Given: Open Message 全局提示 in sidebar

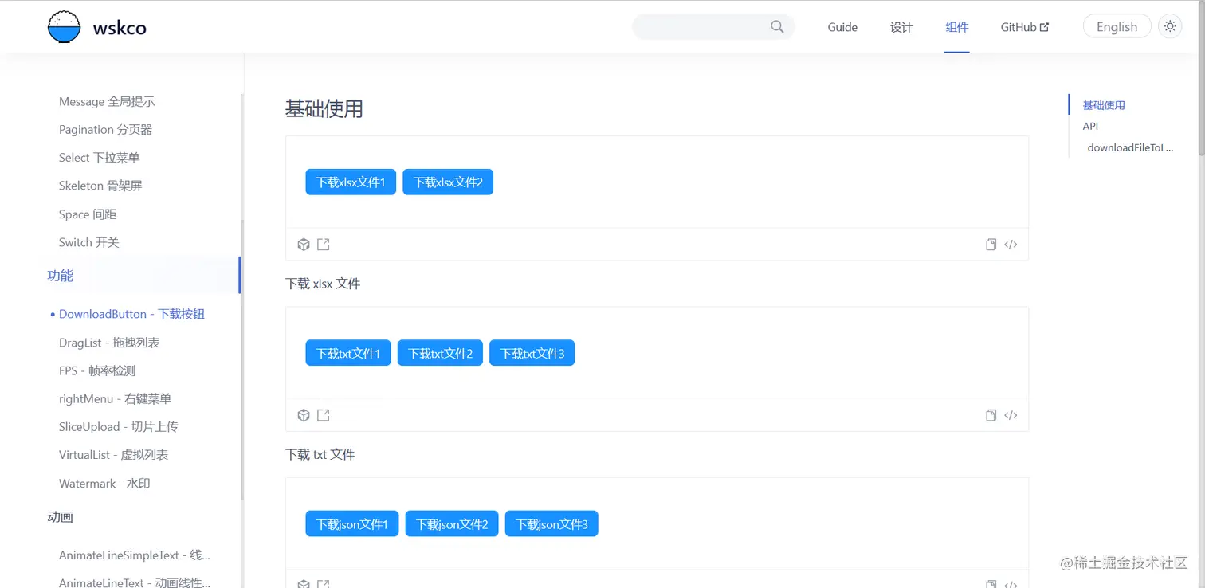Looking at the screenshot, I should pos(107,102).
